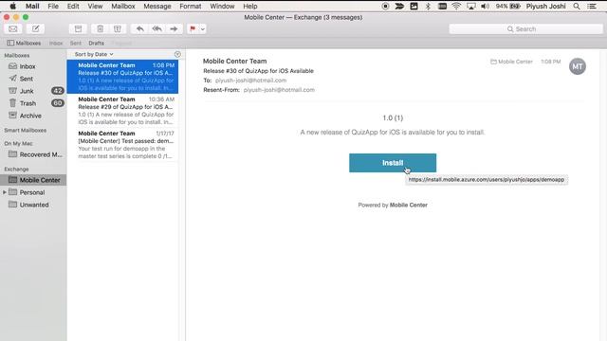Click in the Search field

pyautogui.click(x=525, y=29)
